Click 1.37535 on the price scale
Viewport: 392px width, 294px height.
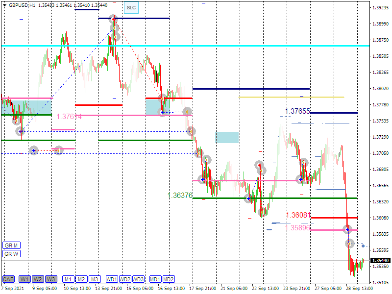381,121
